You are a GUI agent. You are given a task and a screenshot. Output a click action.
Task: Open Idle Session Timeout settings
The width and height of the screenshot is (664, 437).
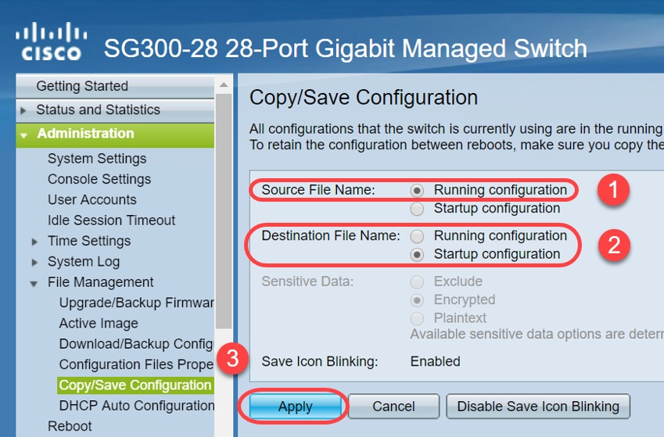(x=111, y=220)
